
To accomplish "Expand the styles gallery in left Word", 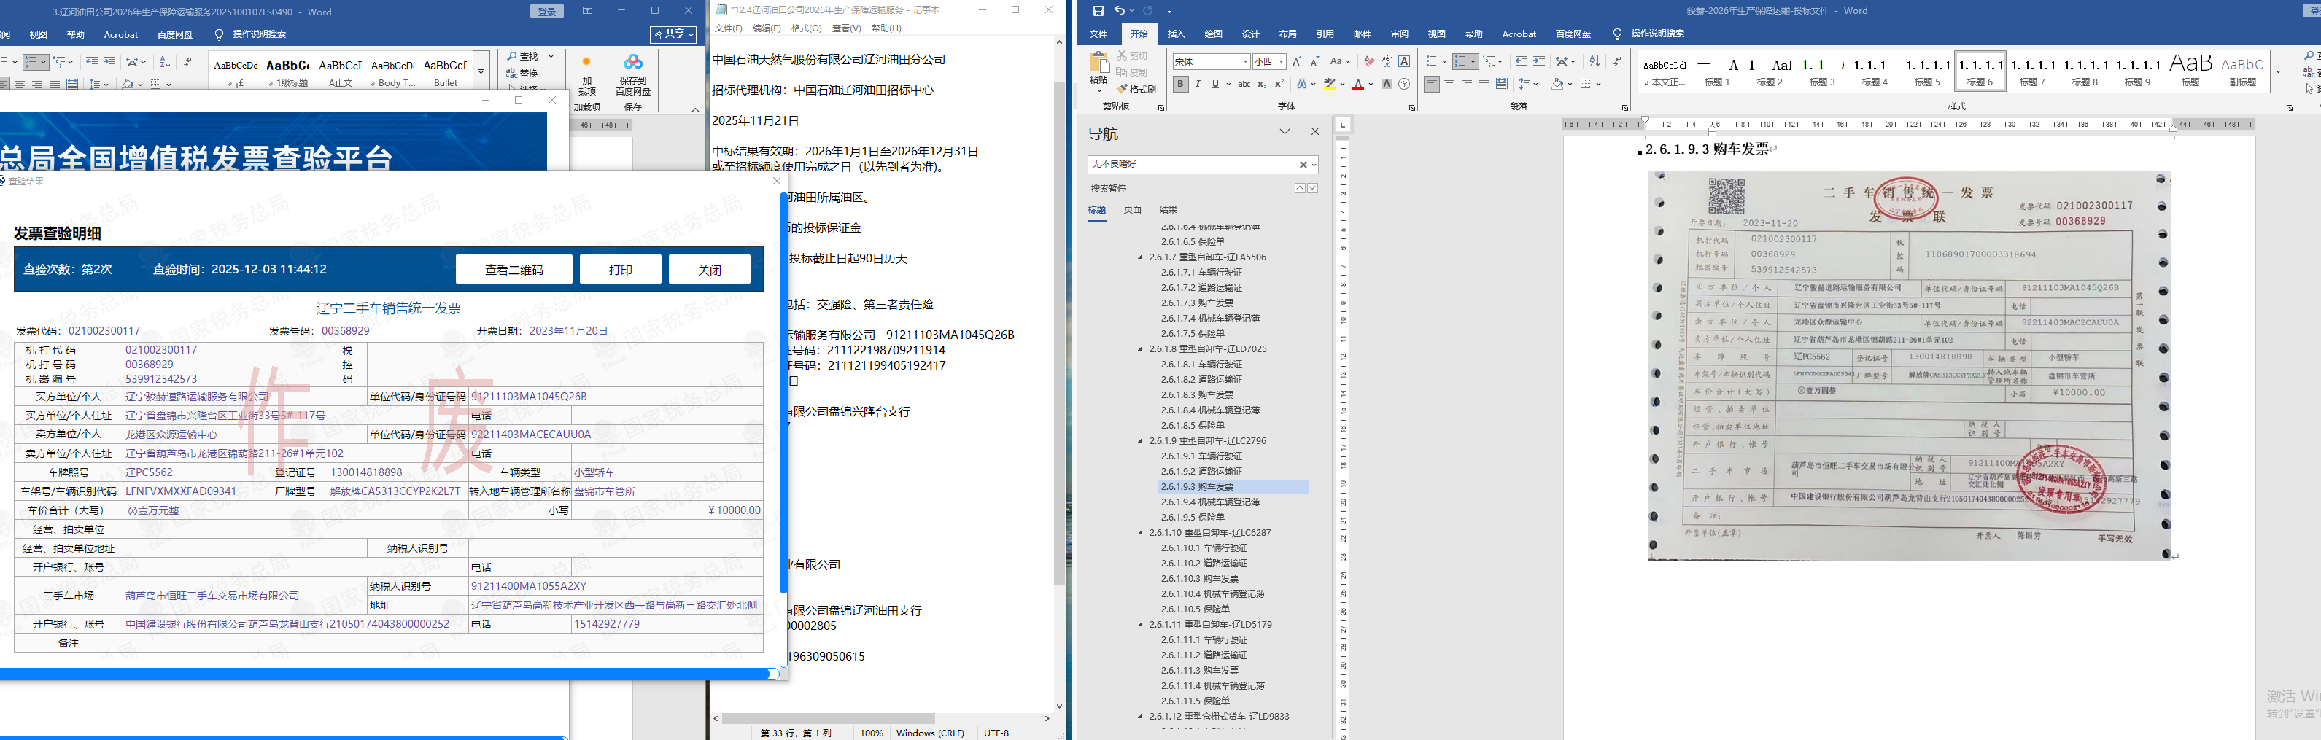I will click(x=480, y=71).
